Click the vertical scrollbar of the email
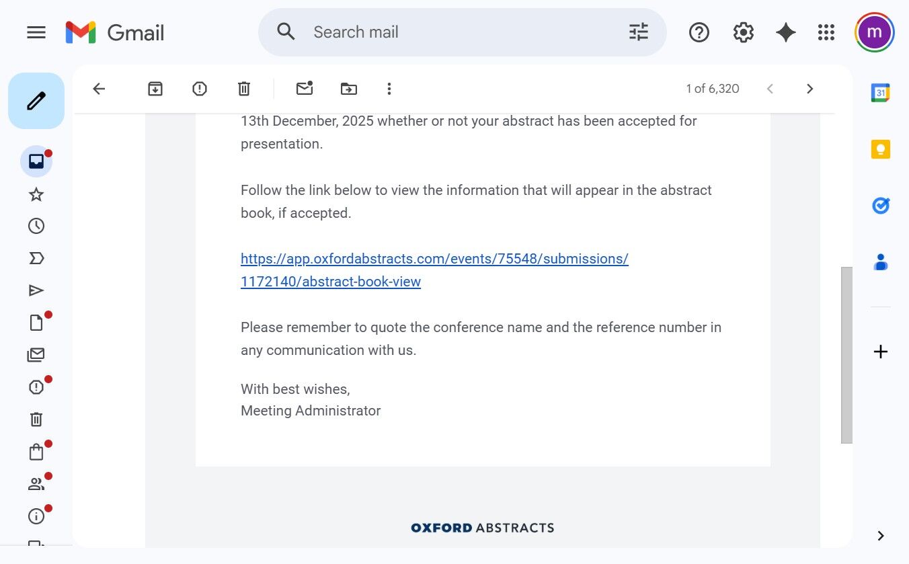 846,355
